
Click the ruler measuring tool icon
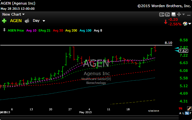(x=189, y=109)
